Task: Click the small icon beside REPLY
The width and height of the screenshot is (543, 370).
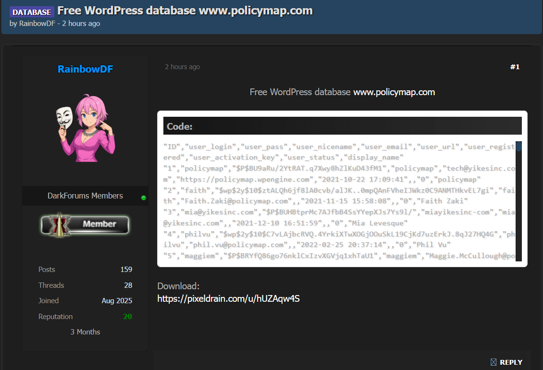Action: tap(493, 362)
